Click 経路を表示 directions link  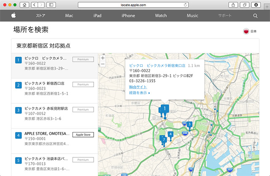click(x=140, y=93)
